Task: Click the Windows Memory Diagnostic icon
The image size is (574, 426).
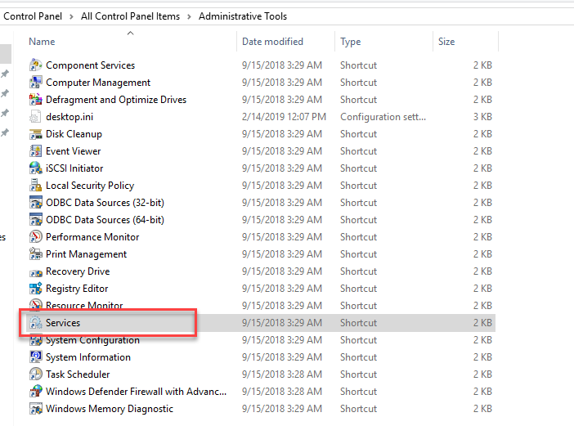Action: click(36, 409)
